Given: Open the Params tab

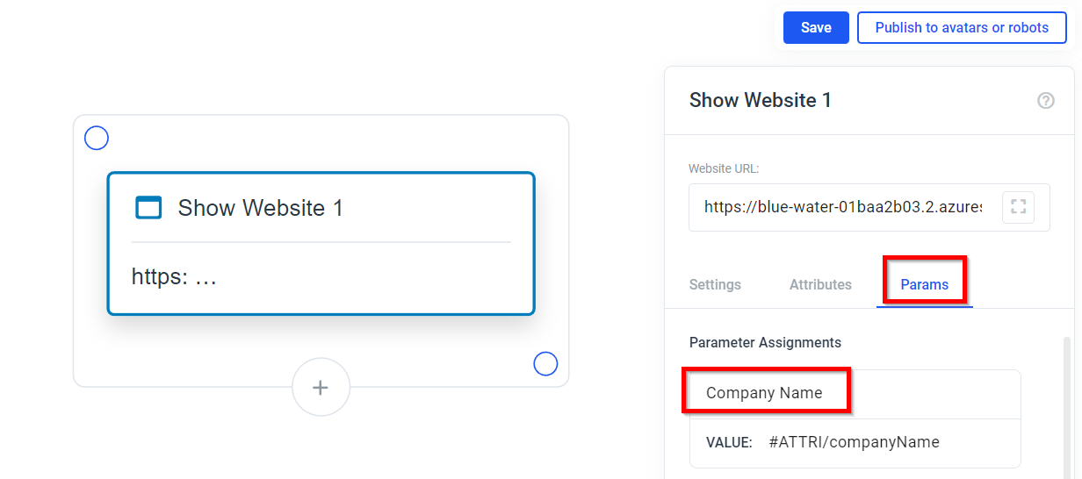Looking at the screenshot, I should [x=925, y=285].
